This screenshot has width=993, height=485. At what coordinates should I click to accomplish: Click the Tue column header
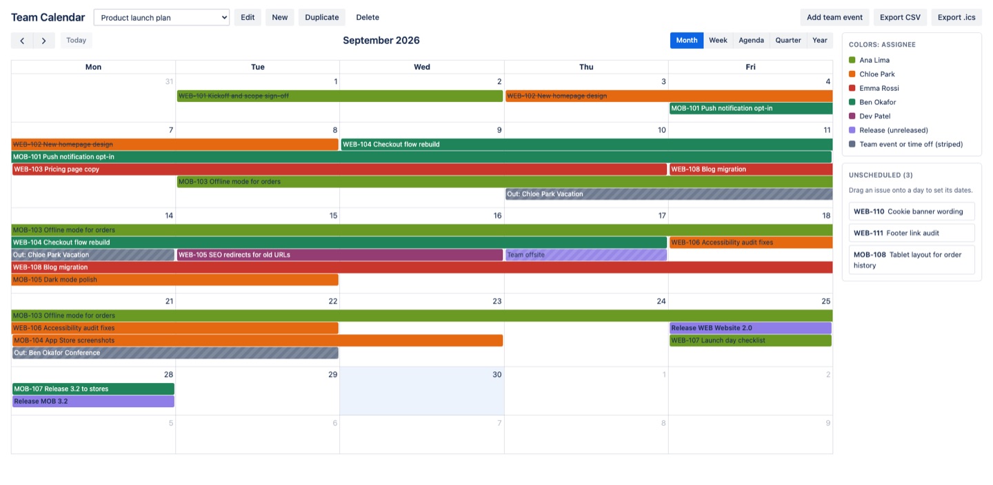(258, 67)
